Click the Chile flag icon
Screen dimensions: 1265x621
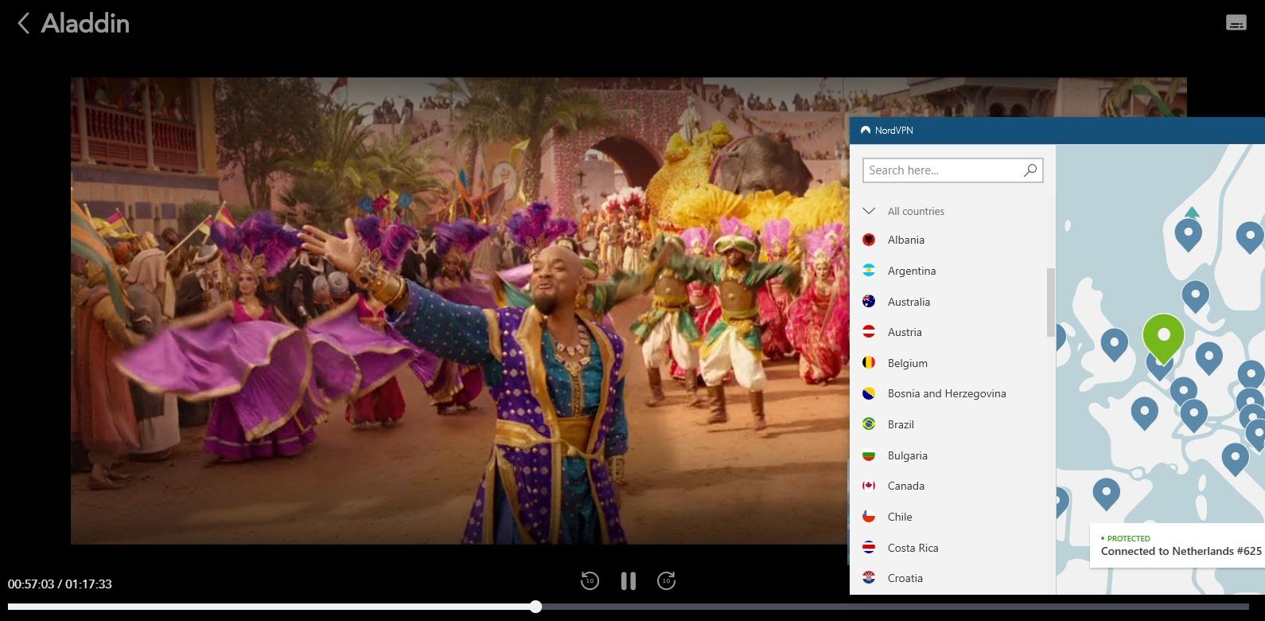click(x=870, y=517)
